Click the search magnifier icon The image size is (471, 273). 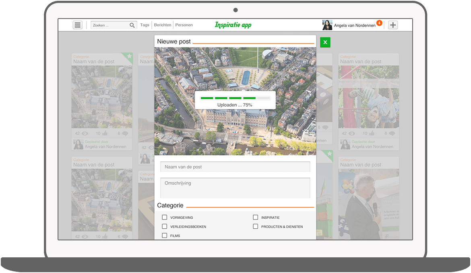(x=132, y=25)
